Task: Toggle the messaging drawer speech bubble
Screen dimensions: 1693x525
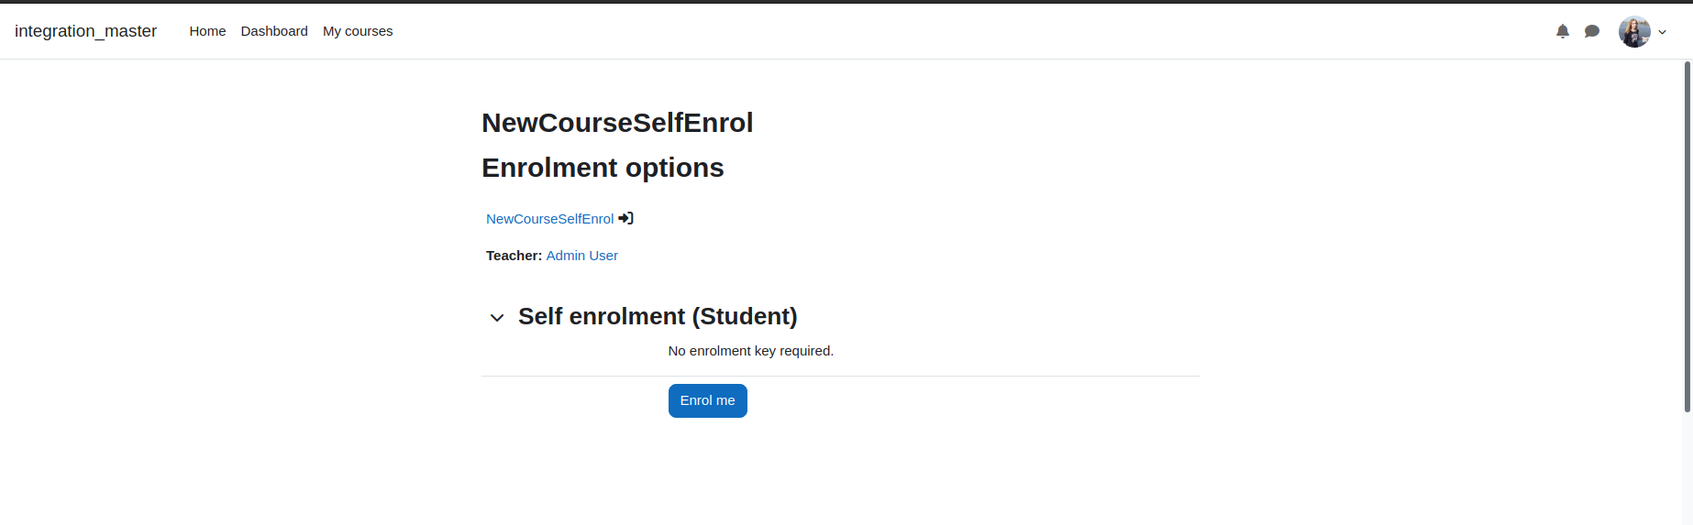Action: click(1592, 31)
